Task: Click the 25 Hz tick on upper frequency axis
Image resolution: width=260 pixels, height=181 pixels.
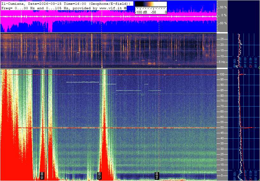Action: [222, 39]
